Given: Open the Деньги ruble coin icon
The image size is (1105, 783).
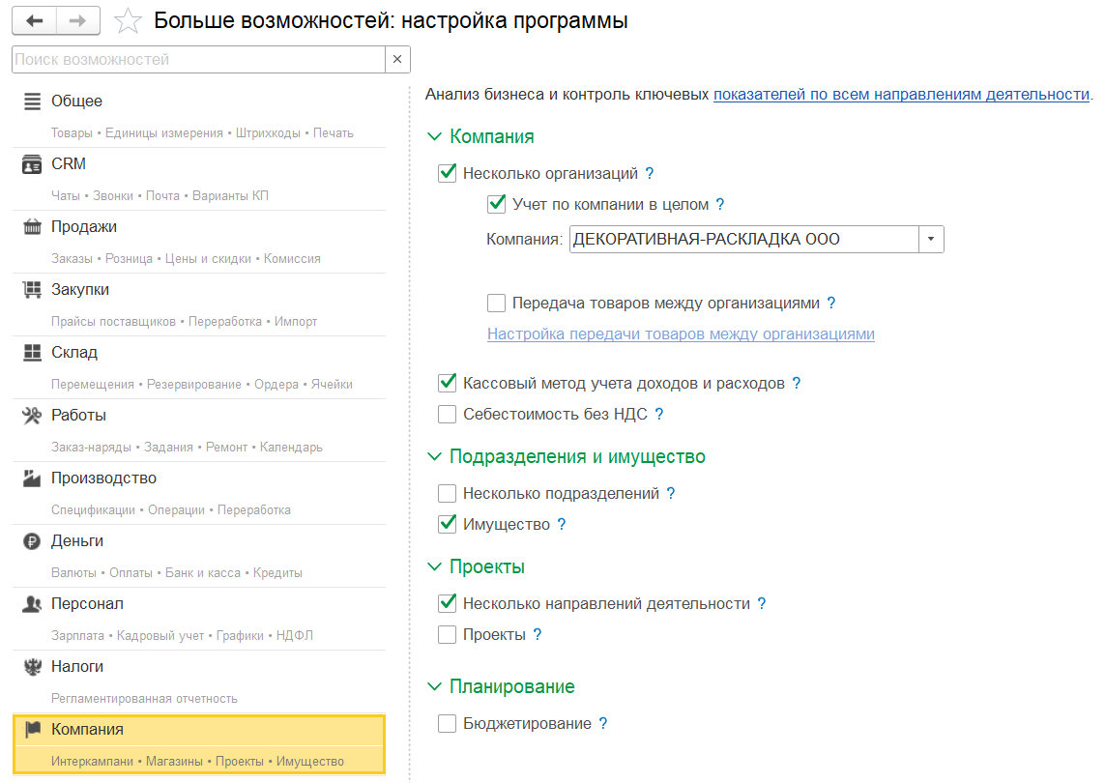Looking at the screenshot, I should coord(32,541).
